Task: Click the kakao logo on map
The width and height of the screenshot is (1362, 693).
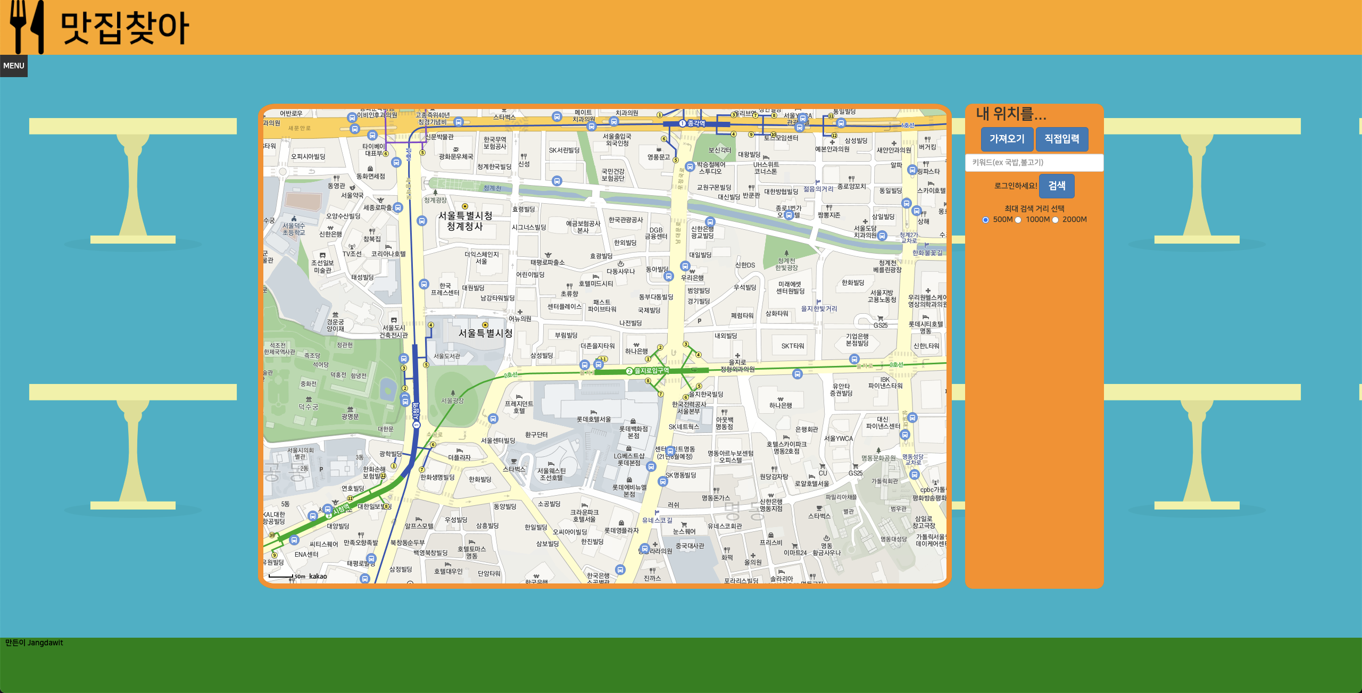Action: click(318, 577)
